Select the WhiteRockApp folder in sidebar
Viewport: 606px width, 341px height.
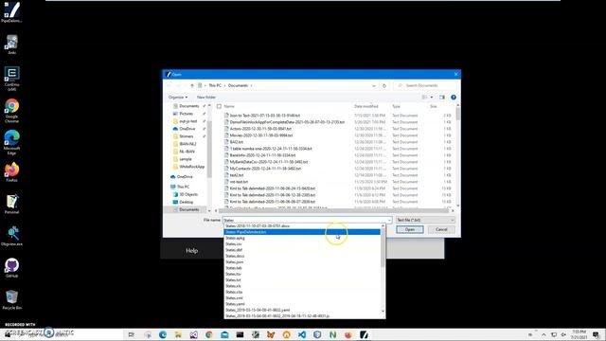(191, 167)
